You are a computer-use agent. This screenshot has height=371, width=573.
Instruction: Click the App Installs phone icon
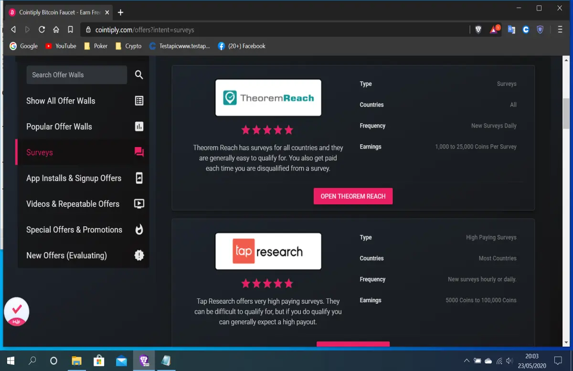pyautogui.click(x=139, y=178)
